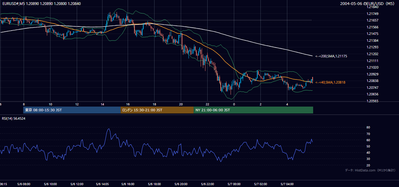This screenshot has width=399, height=187.
Task: Click price axis label 1.21566
Action: (x=372, y=27)
